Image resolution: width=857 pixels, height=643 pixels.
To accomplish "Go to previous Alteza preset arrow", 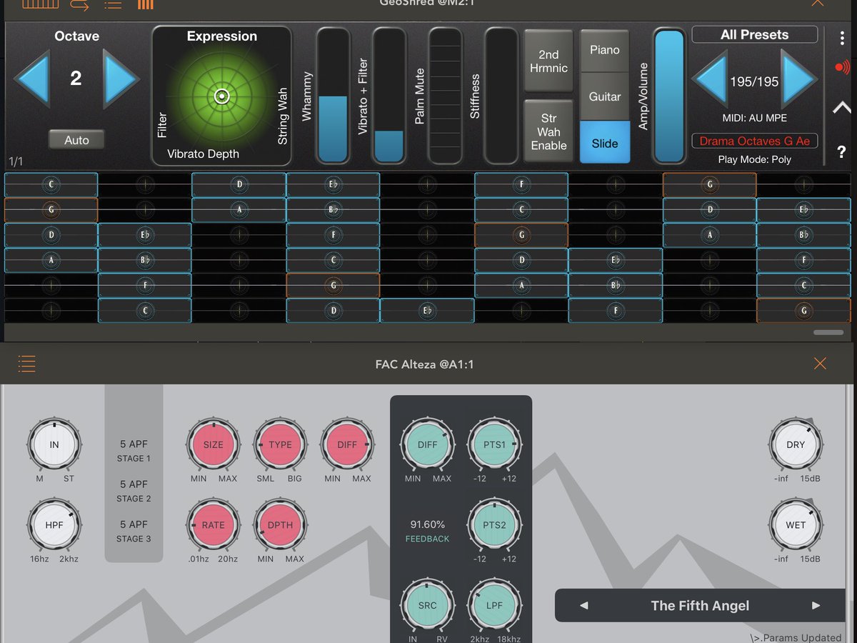I will pyautogui.click(x=583, y=605).
